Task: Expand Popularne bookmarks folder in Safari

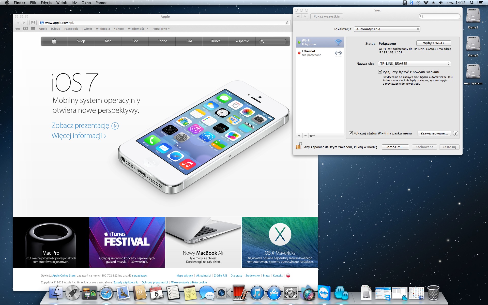Action: [161, 29]
